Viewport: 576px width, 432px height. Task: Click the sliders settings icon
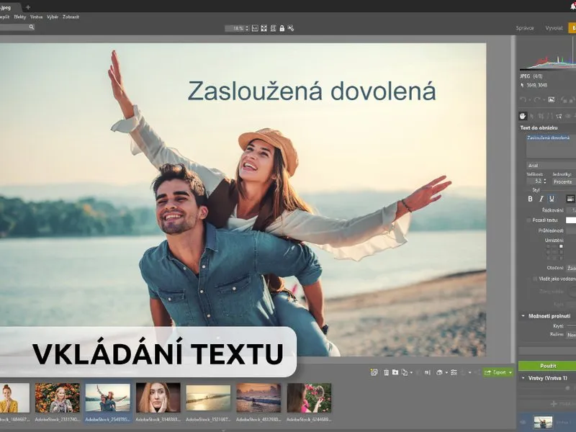tap(454, 372)
